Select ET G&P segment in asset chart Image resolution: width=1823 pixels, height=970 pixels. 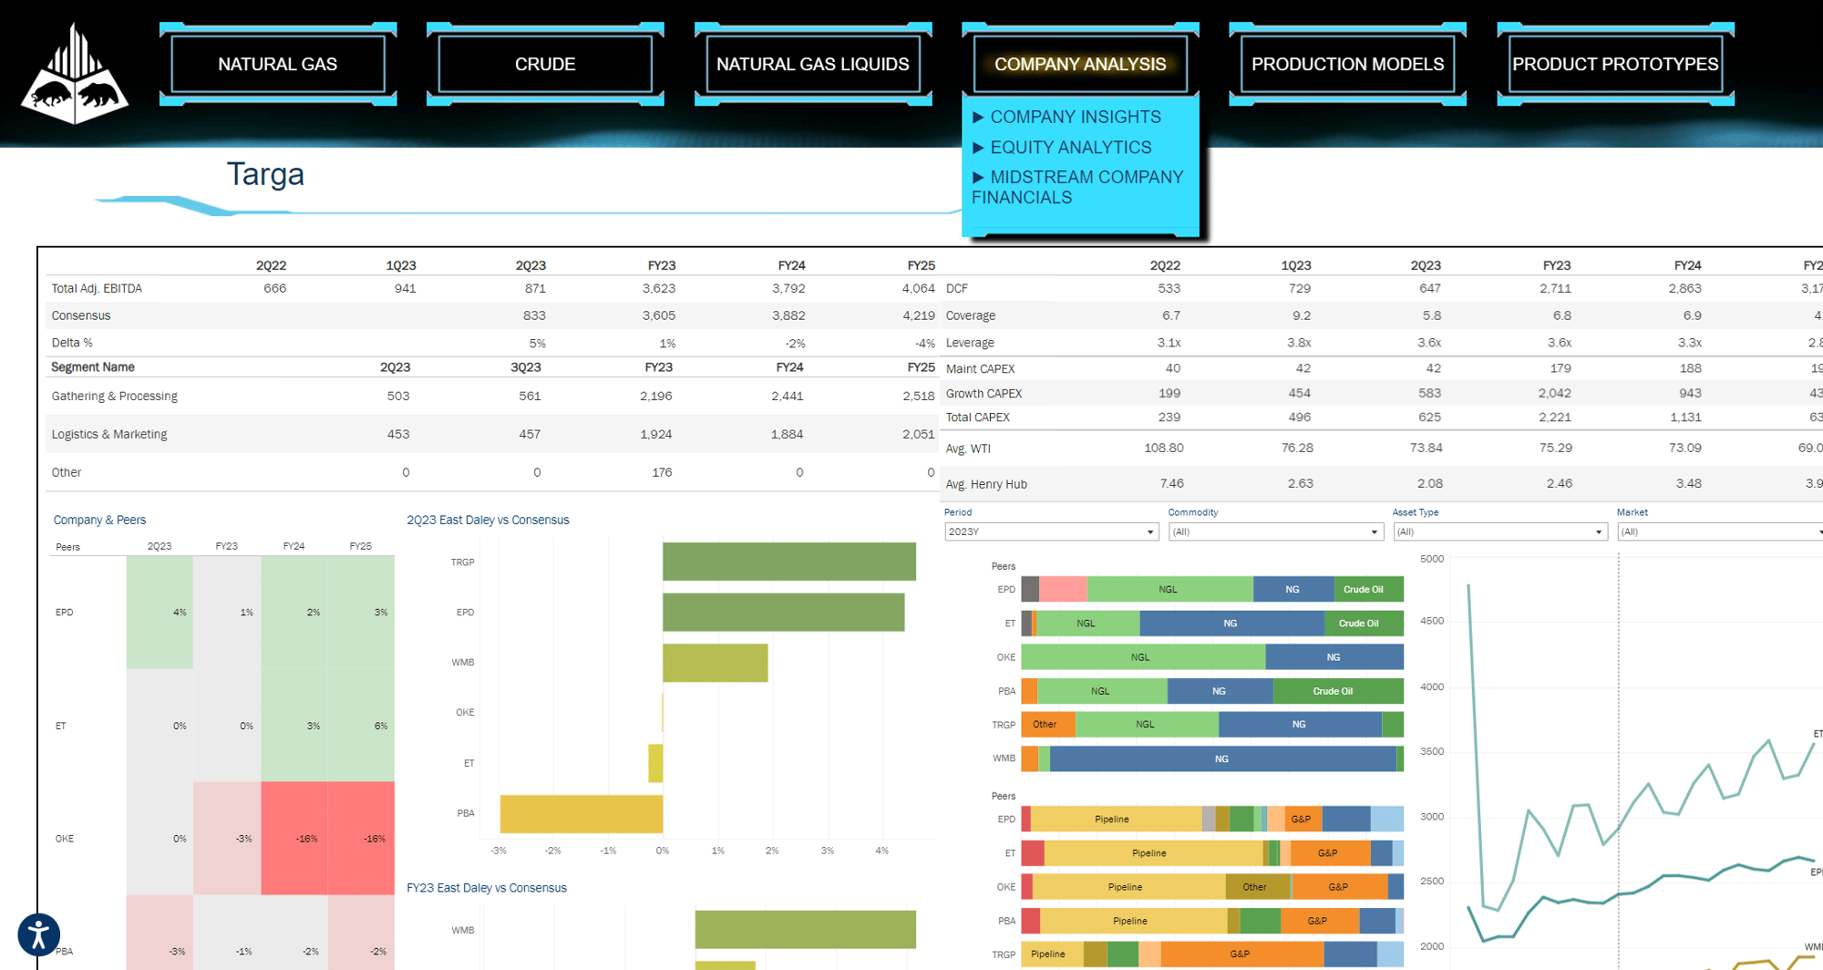(x=1331, y=853)
